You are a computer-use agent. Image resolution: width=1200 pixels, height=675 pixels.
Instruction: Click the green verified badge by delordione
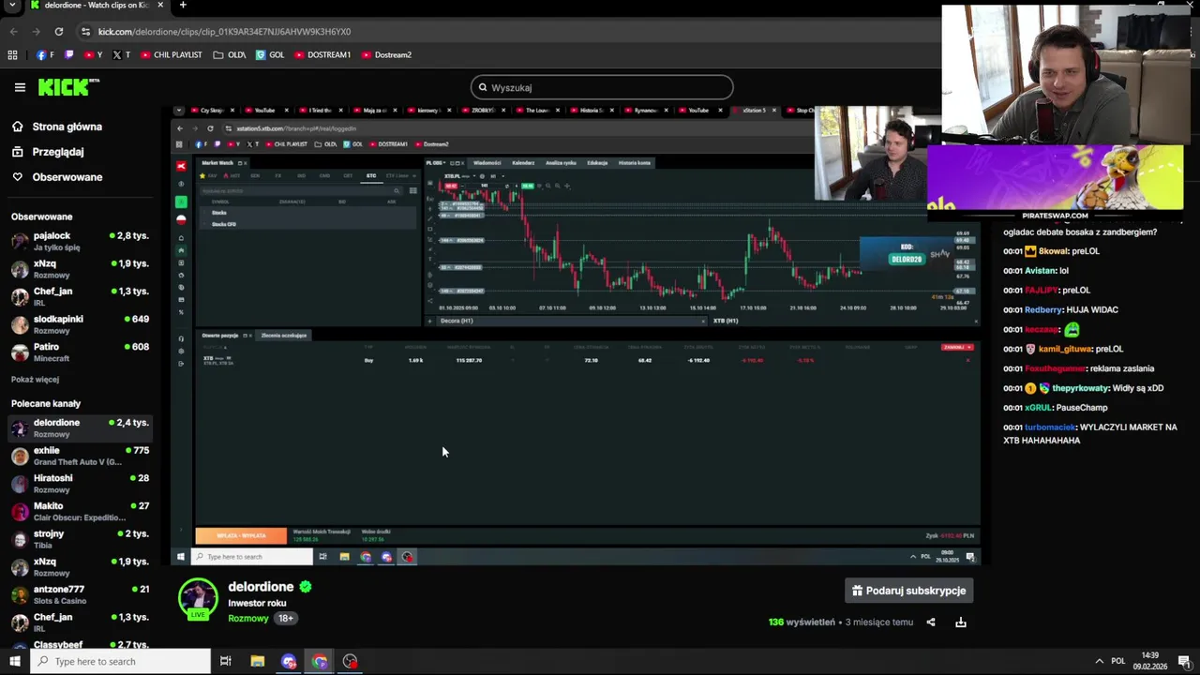coord(306,587)
